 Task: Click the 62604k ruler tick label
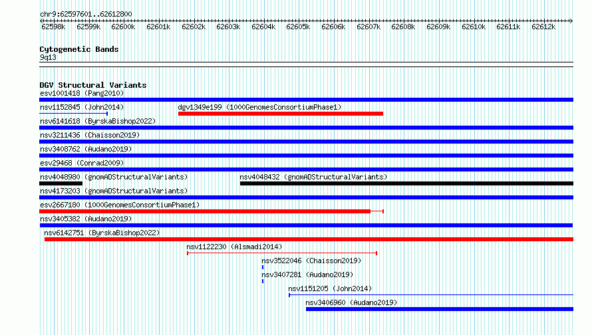pos(263,27)
